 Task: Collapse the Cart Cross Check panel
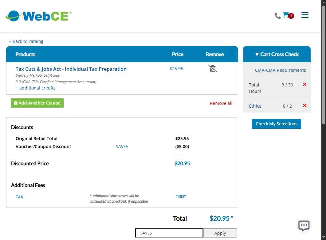[277, 54]
